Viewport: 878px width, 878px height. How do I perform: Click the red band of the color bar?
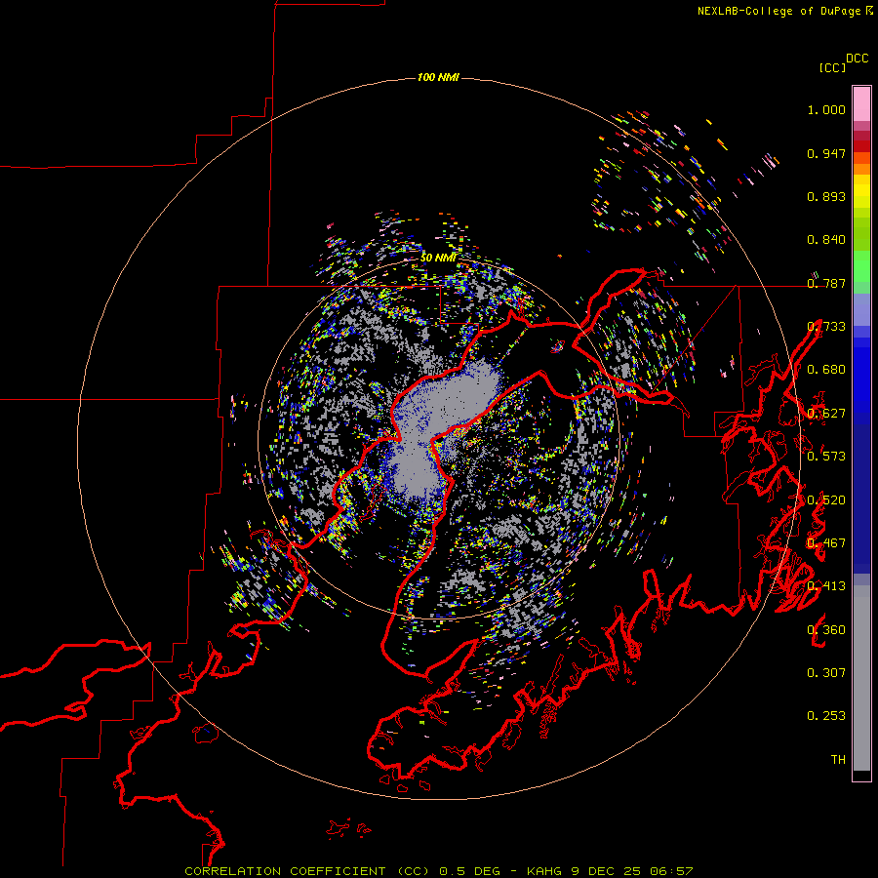pos(861,146)
